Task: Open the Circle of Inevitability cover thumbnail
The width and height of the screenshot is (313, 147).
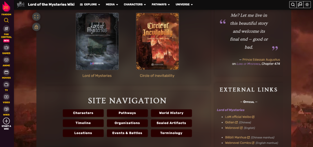Action: 157,41
